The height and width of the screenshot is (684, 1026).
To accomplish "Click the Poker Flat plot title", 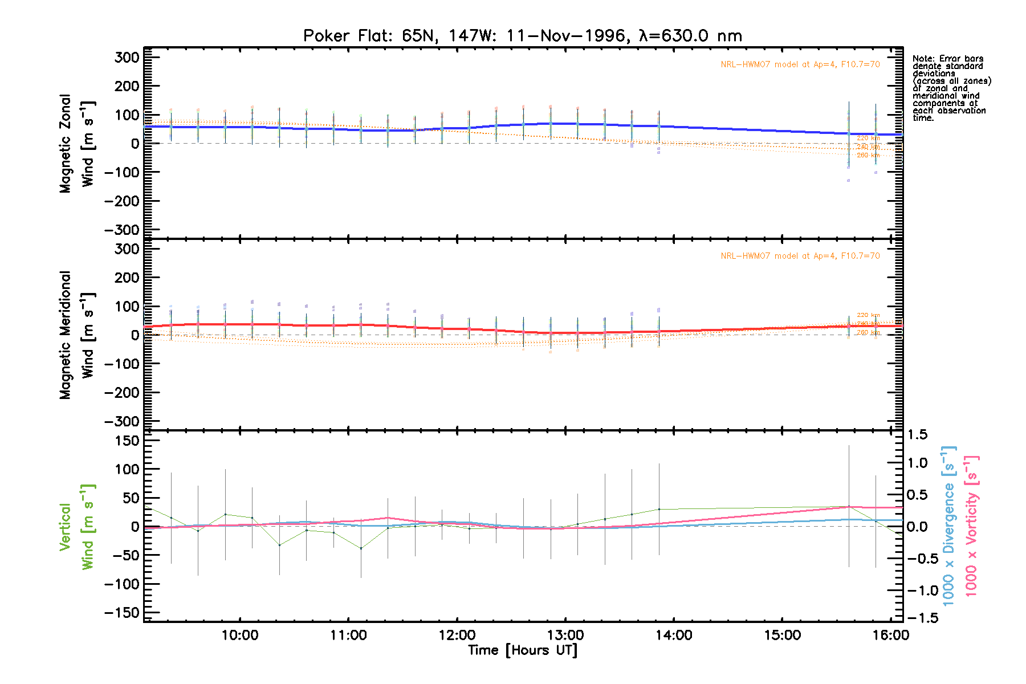I will click(x=522, y=36).
